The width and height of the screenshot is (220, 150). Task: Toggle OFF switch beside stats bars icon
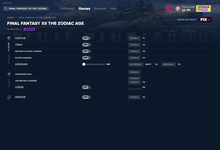point(87,97)
